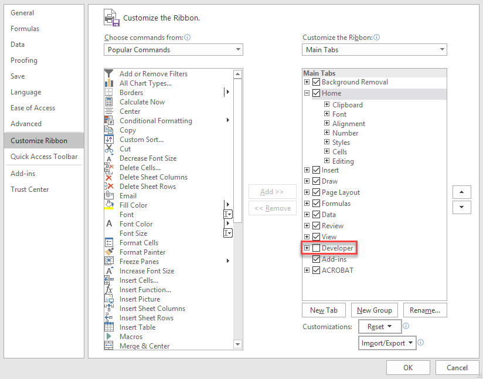Select the Format Painter brush icon

pos(108,252)
